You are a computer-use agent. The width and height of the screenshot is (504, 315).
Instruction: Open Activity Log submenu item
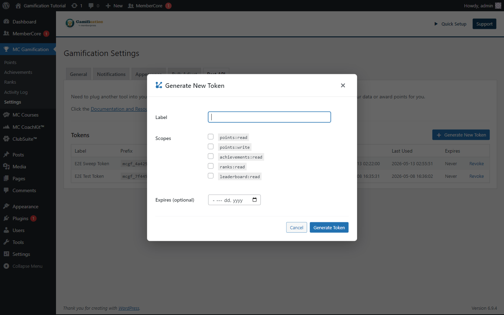coord(16,92)
